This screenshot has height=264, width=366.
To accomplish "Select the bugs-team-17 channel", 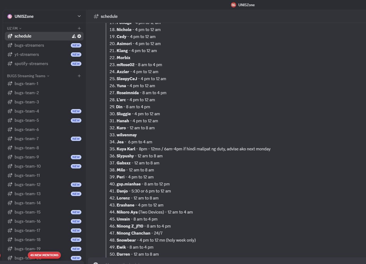I will click(x=44, y=230).
